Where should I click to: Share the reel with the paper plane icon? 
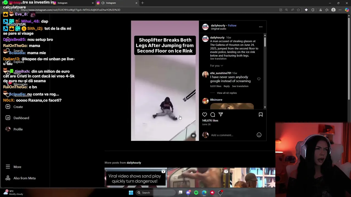point(221,115)
